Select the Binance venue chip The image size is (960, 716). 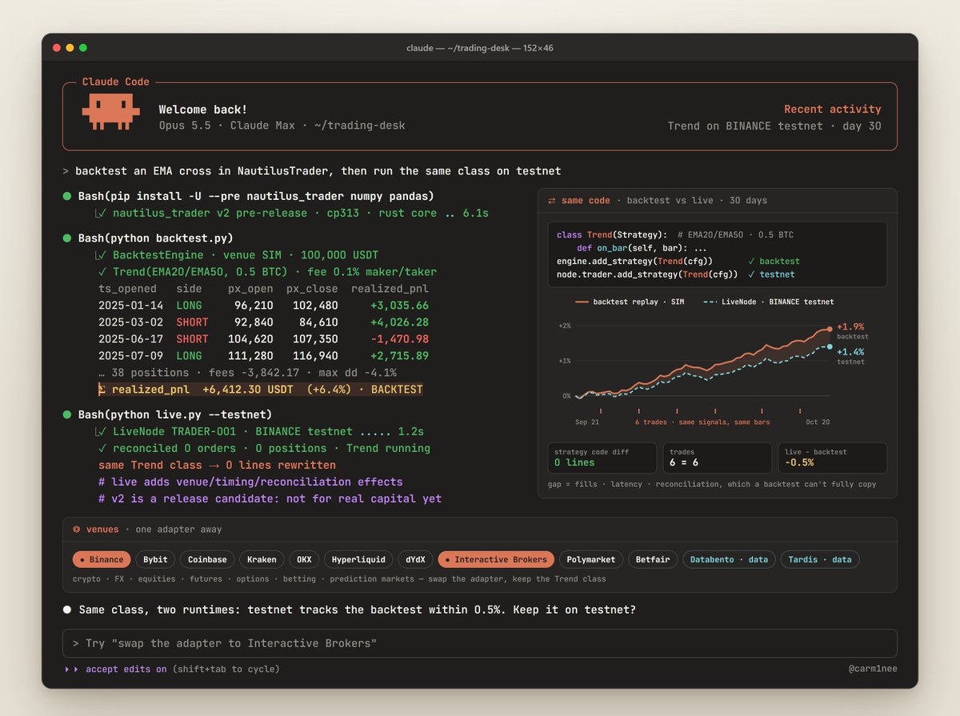click(102, 560)
